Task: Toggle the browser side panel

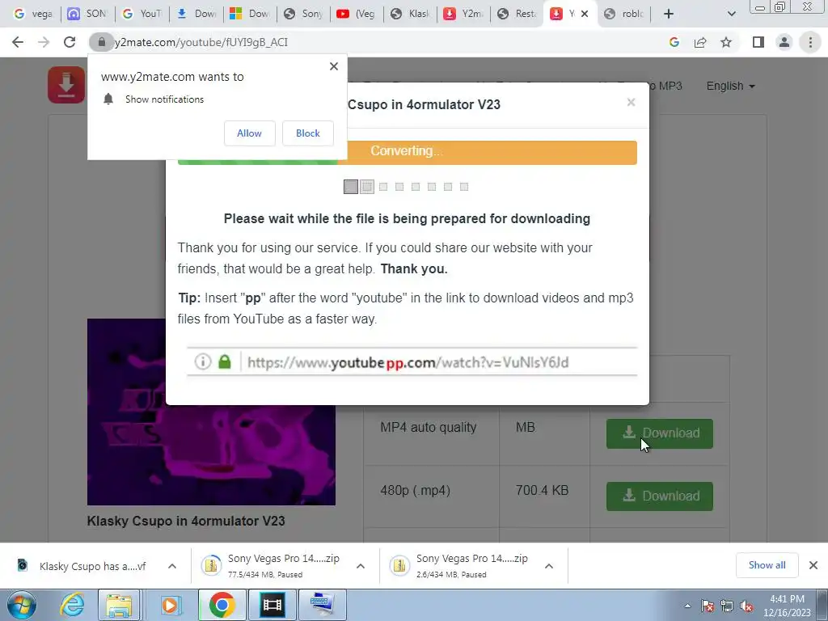Action: coord(758,42)
